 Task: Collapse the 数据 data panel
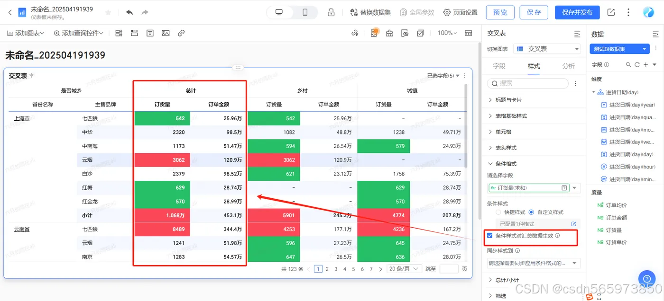pyautogui.click(x=655, y=34)
